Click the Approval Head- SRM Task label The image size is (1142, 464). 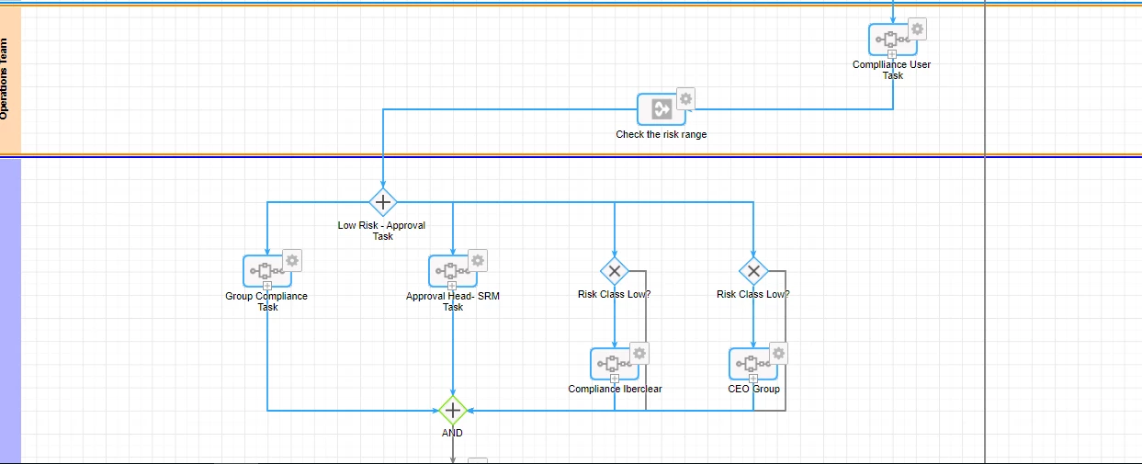coord(453,301)
